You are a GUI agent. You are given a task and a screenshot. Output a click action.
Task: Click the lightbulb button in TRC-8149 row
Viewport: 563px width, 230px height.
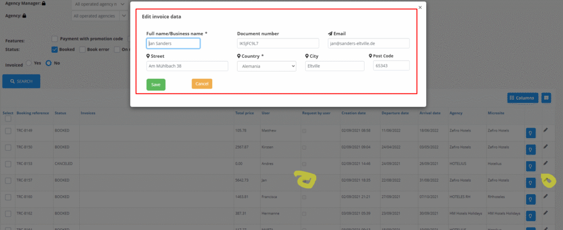tap(531, 133)
